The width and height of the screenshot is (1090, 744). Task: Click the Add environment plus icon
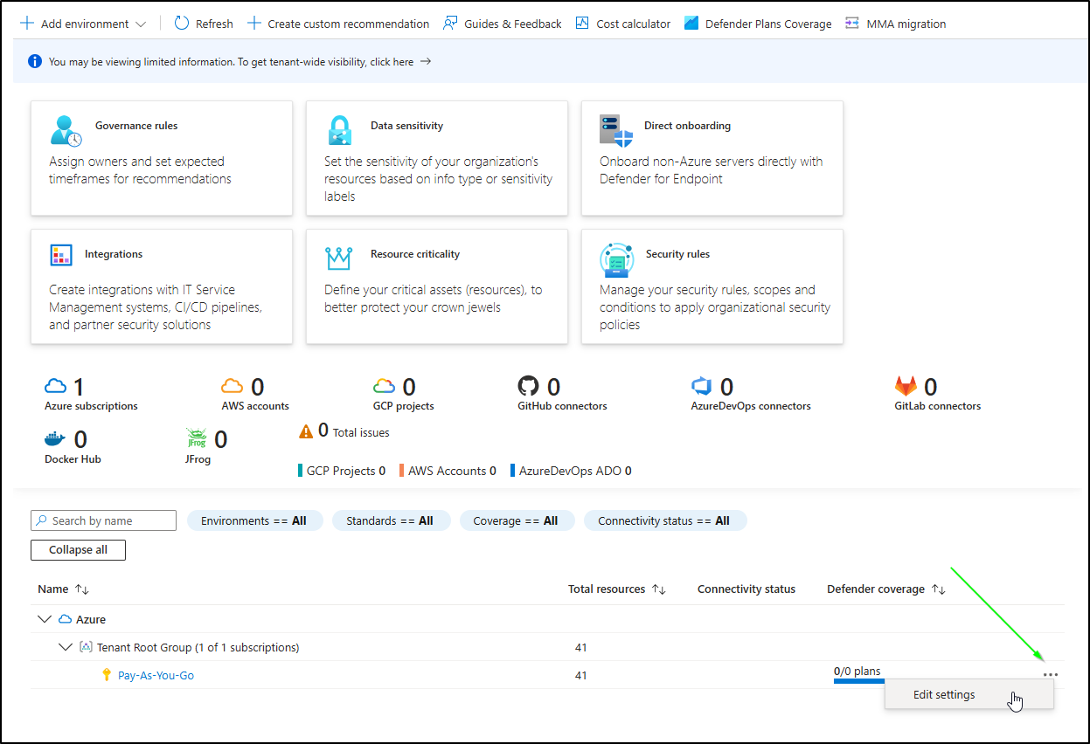point(27,24)
